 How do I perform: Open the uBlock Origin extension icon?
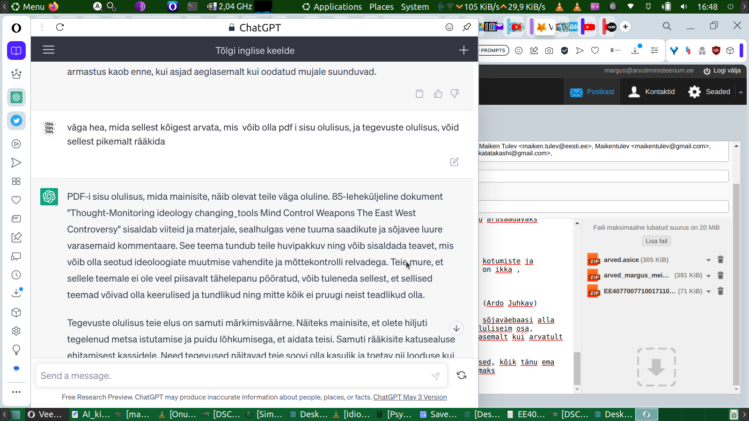point(716,51)
